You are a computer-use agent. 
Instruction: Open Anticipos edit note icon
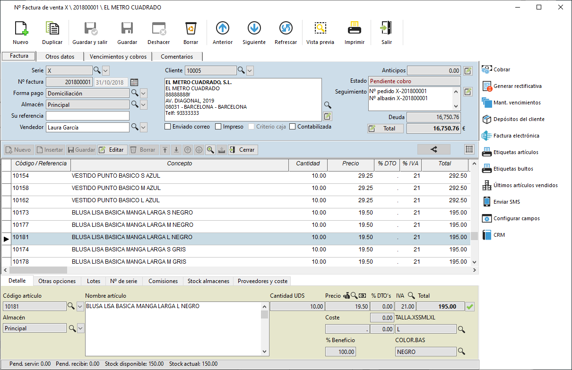pos(468,71)
